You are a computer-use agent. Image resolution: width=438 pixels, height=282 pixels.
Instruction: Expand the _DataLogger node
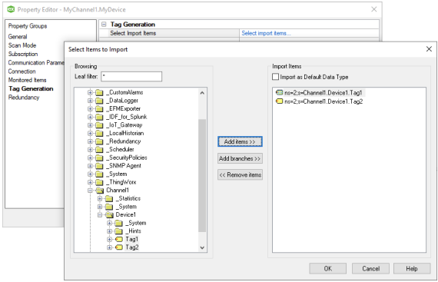pyautogui.click(x=90, y=101)
